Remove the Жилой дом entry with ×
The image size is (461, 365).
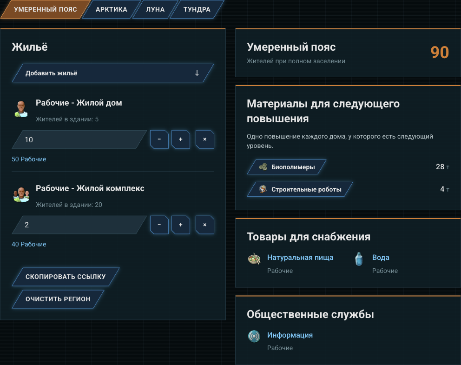tap(204, 139)
